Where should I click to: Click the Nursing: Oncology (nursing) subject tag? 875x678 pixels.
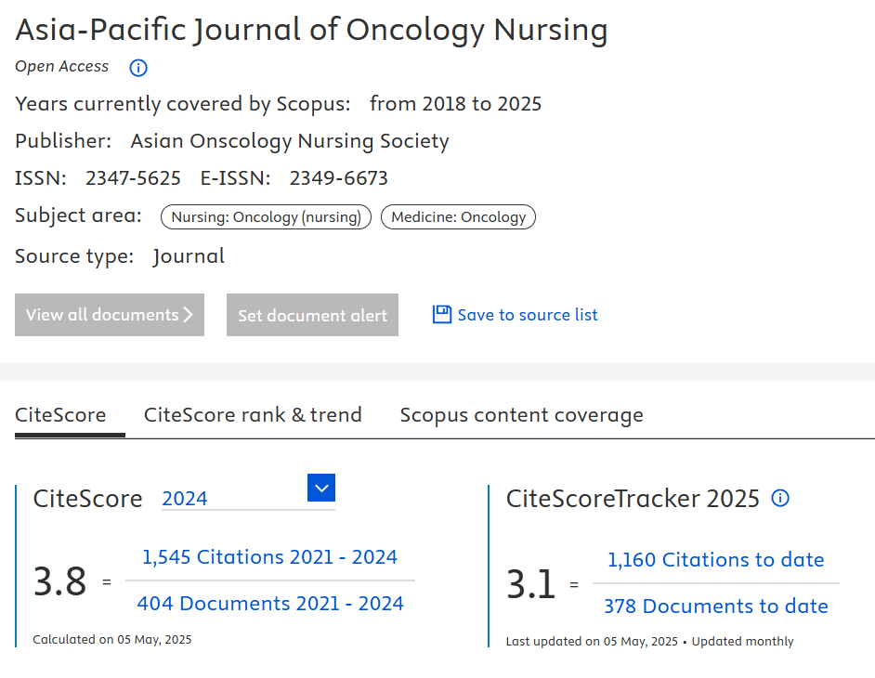(267, 217)
